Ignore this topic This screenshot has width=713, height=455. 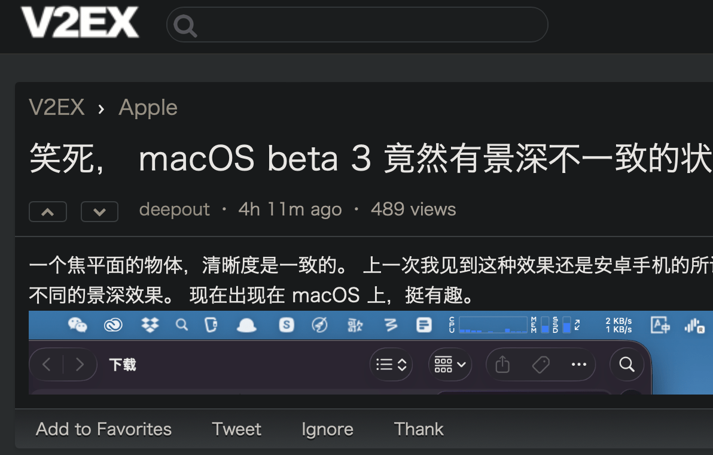(x=327, y=429)
